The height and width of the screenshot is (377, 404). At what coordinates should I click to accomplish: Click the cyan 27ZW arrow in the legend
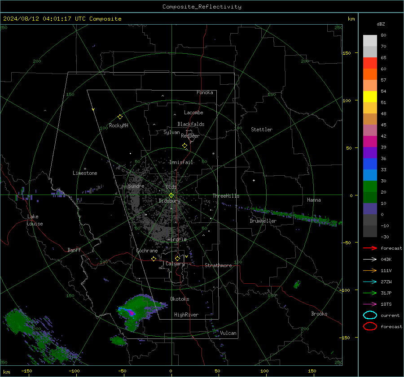point(370,282)
